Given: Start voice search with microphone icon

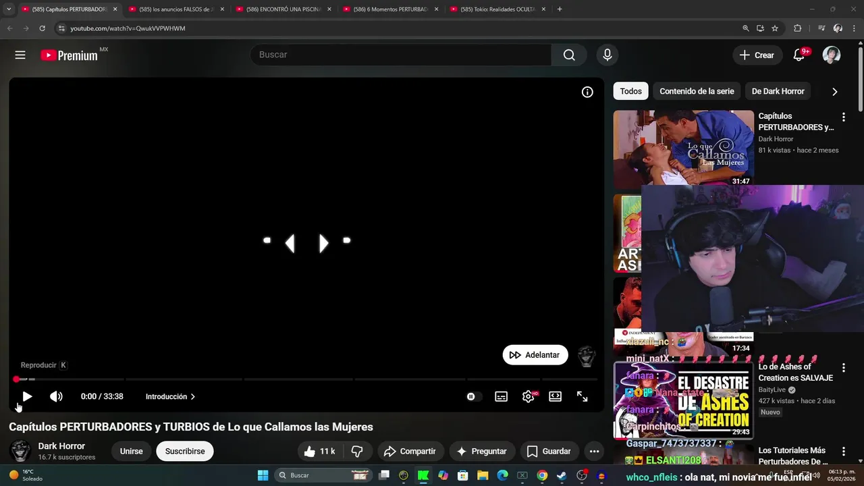Looking at the screenshot, I should 607,55.
